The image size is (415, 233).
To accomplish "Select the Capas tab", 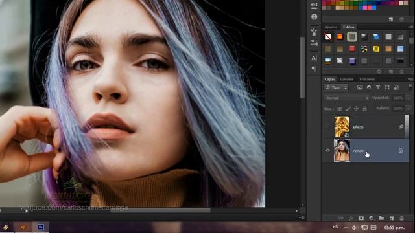I will pyautogui.click(x=329, y=79).
